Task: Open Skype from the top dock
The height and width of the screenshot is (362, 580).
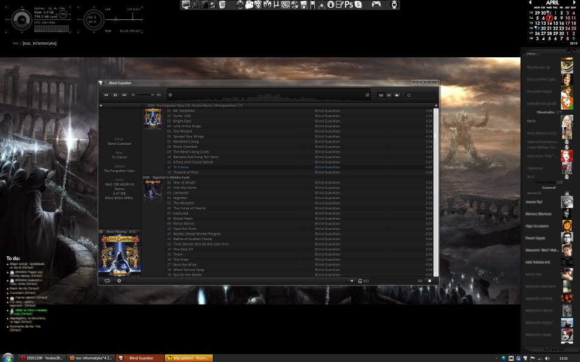Action: tap(359, 5)
